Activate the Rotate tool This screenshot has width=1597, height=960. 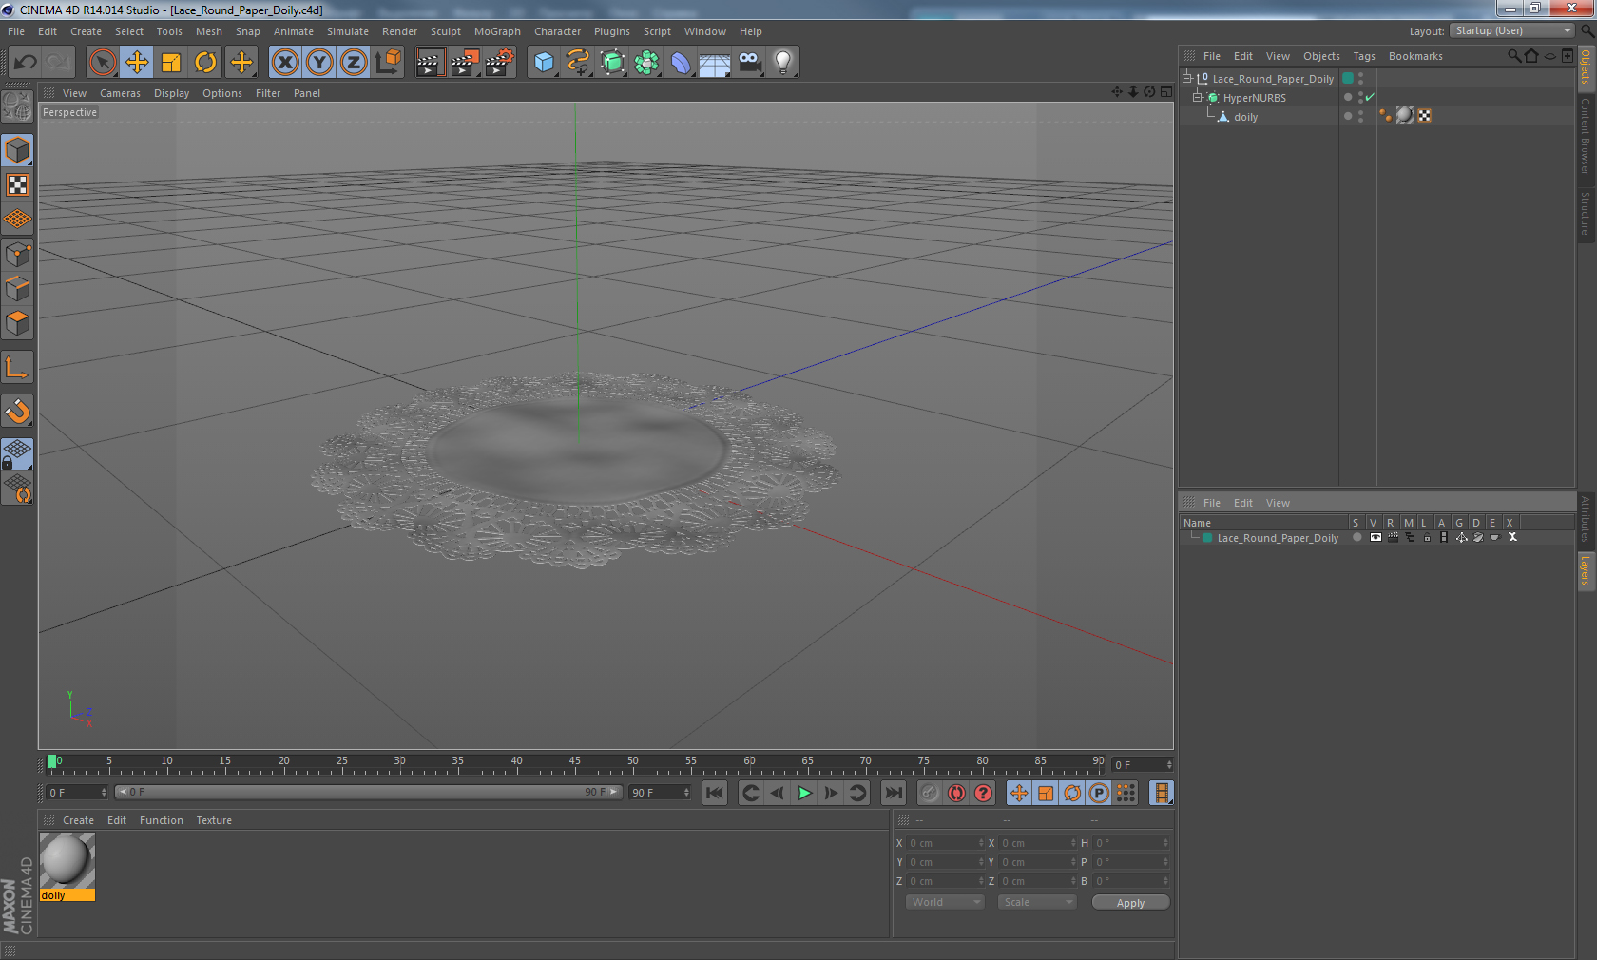point(205,63)
